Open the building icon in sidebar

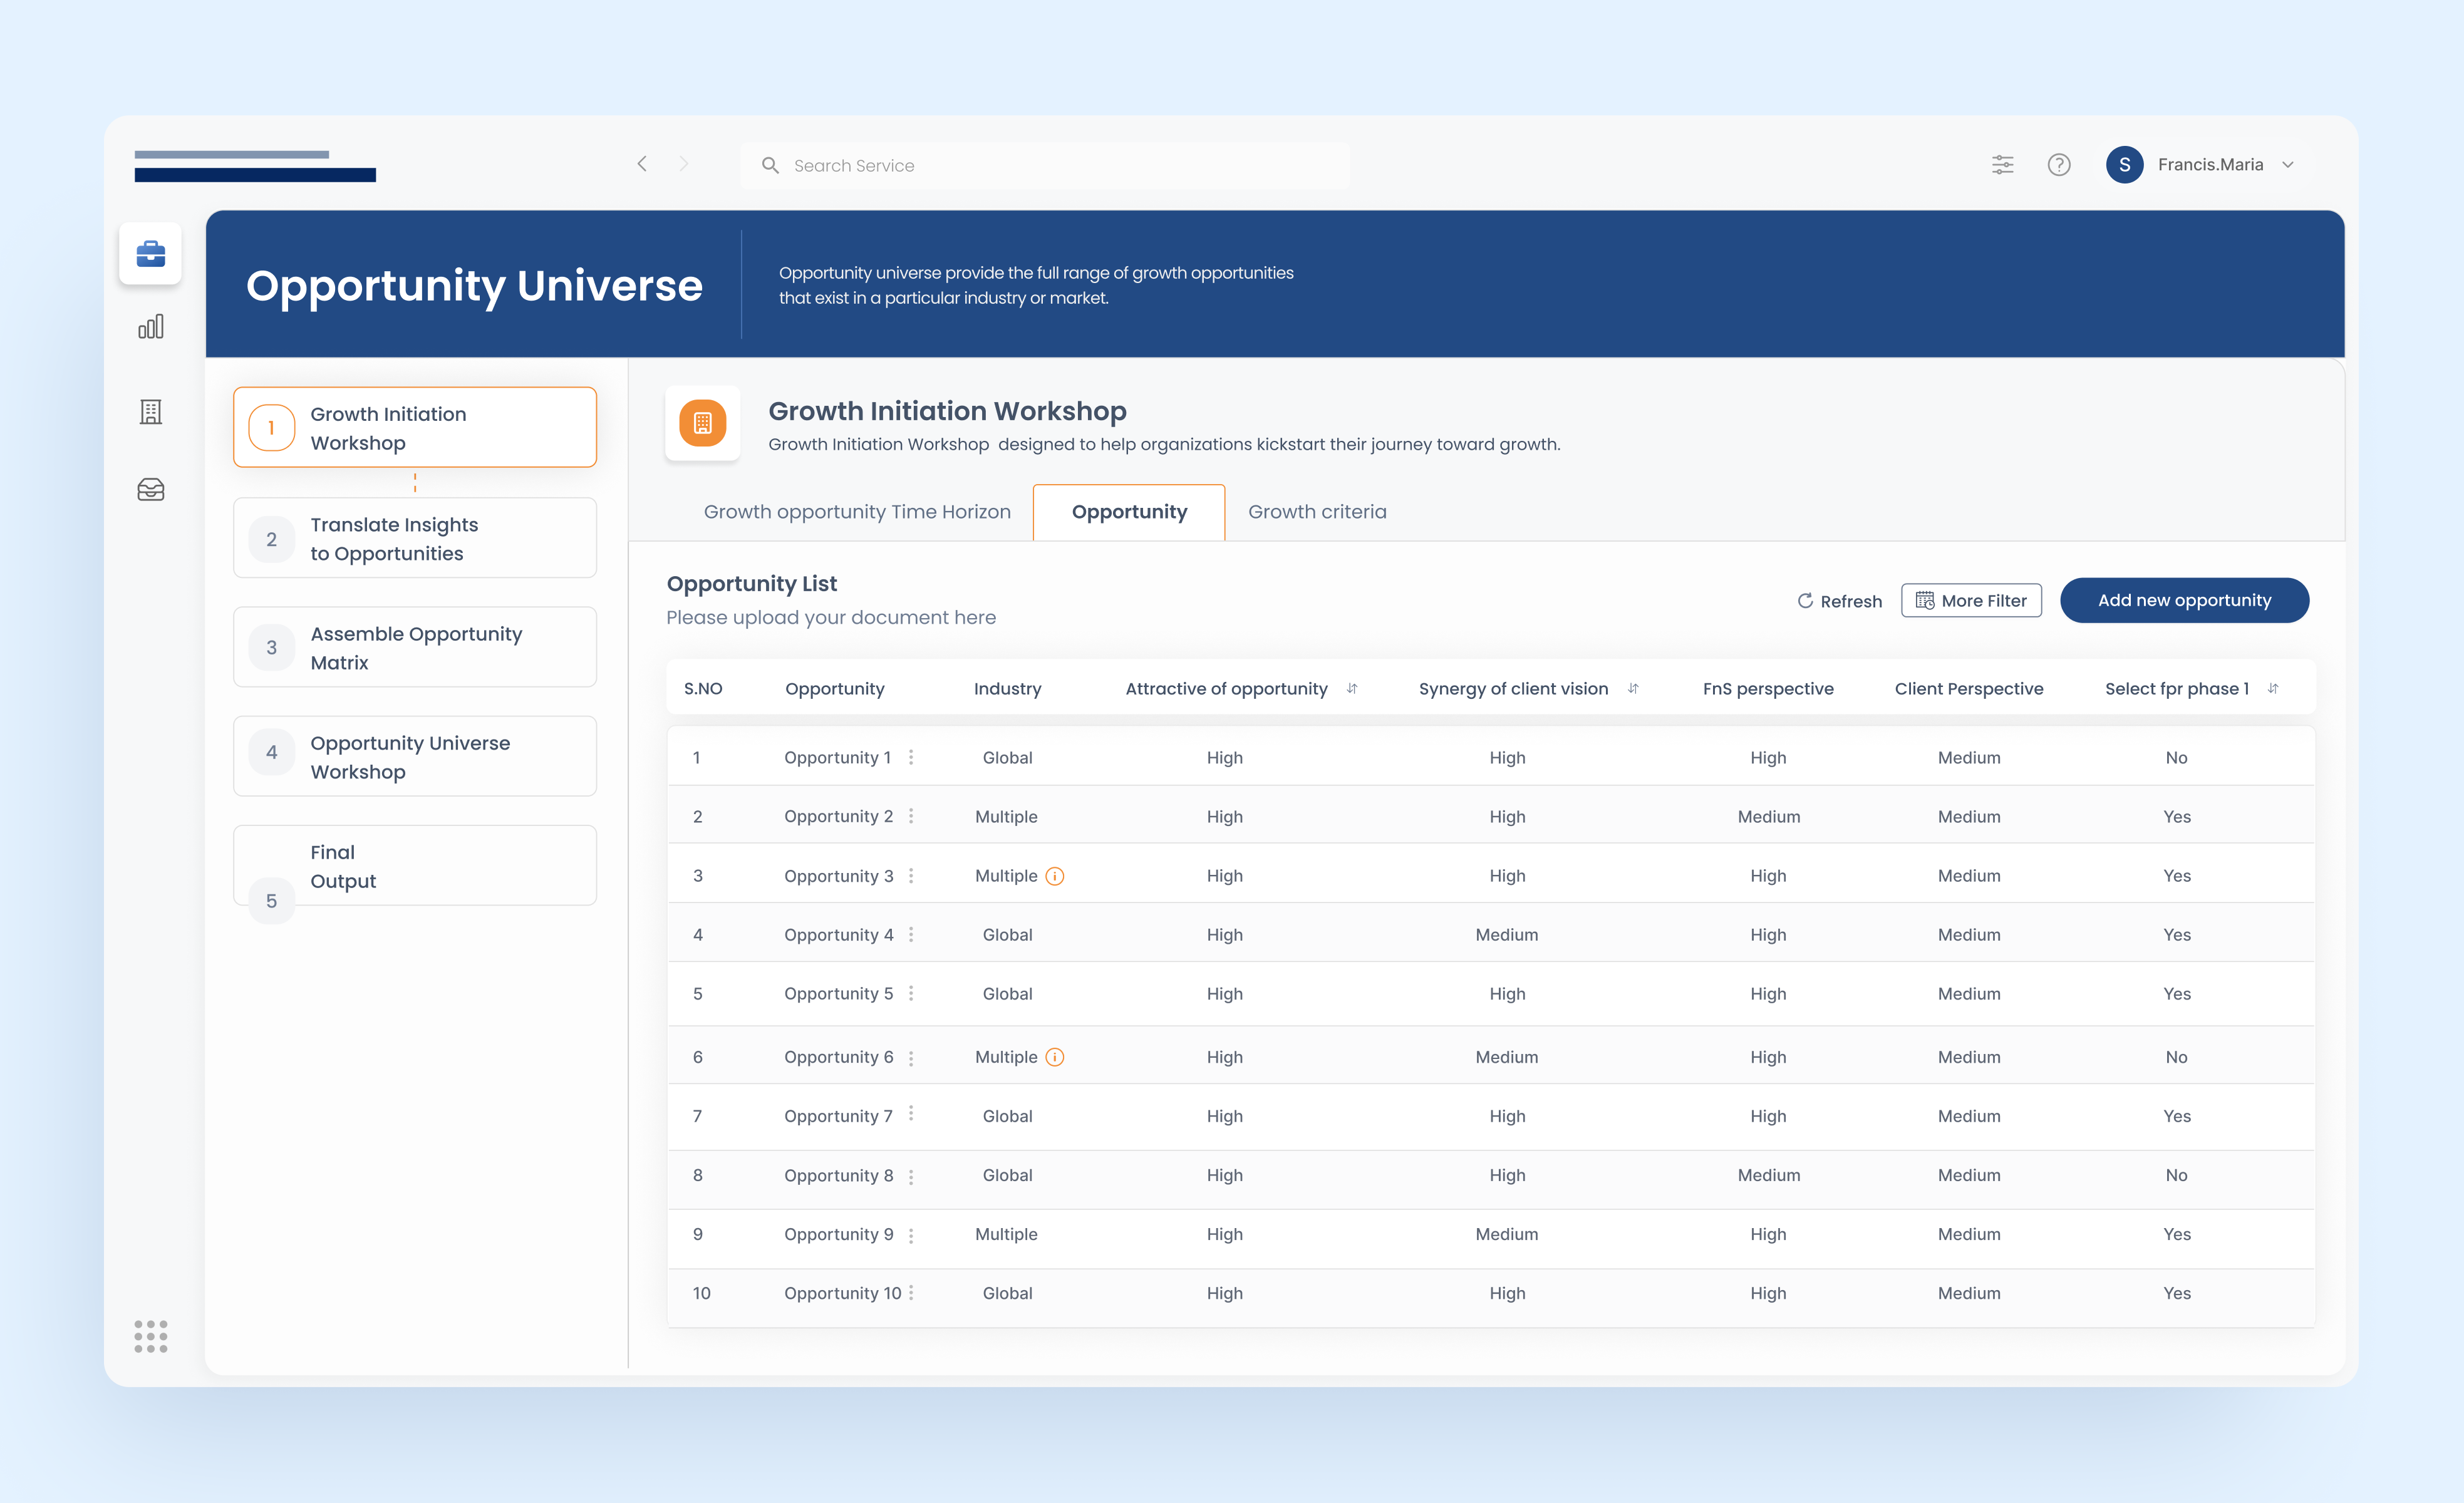point(150,411)
